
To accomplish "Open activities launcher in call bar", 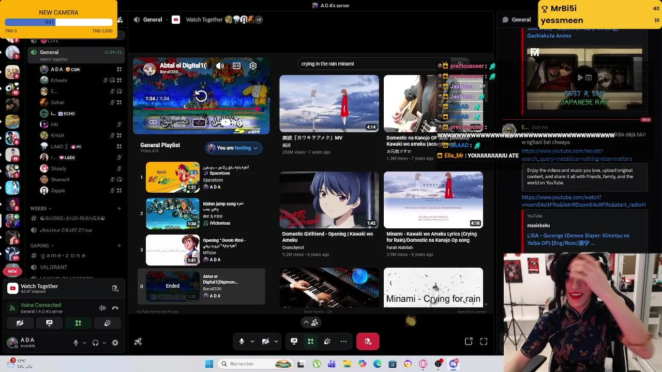I will pyautogui.click(x=310, y=342).
